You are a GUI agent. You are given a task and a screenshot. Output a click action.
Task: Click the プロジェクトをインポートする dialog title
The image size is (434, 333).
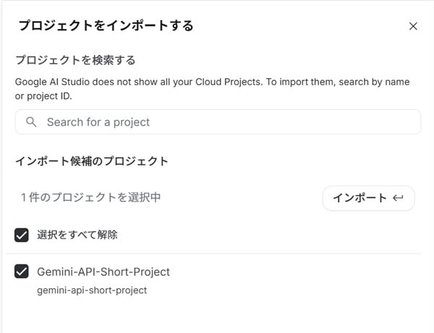pyautogui.click(x=106, y=25)
